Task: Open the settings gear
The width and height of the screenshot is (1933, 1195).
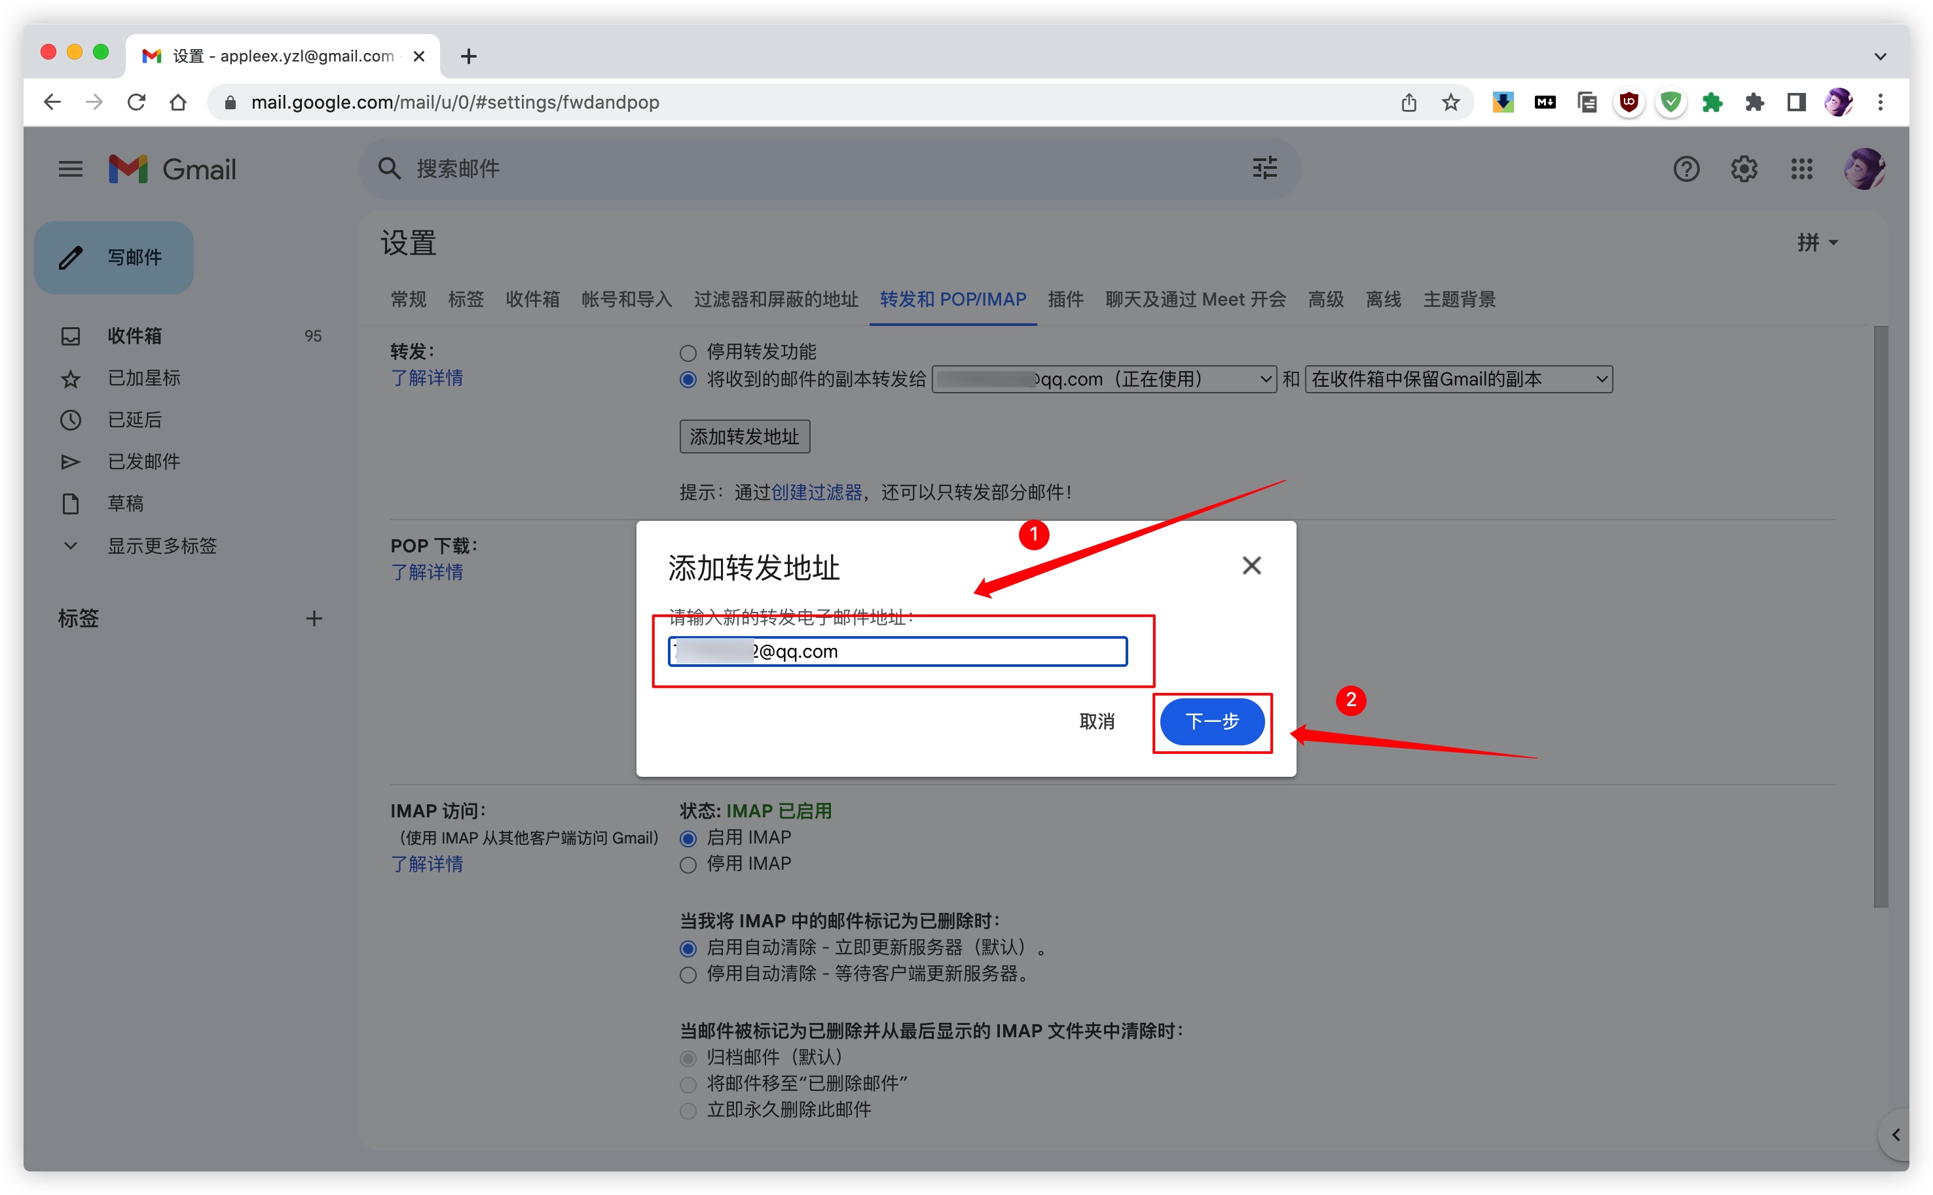Action: (x=1743, y=168)
